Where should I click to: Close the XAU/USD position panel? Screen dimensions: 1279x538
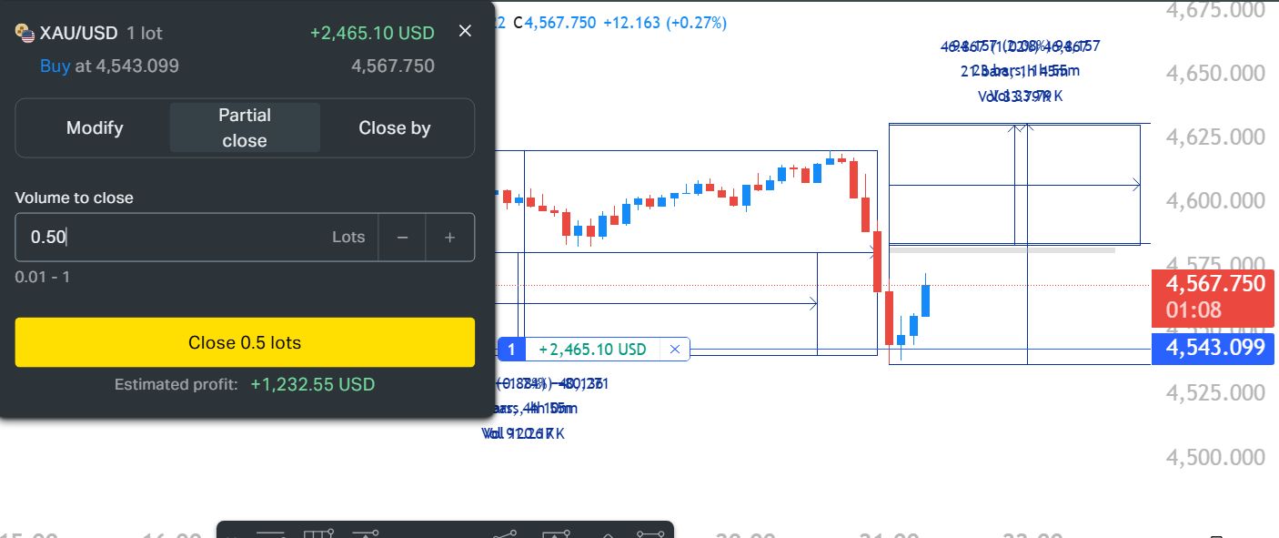tap(465, 32)
